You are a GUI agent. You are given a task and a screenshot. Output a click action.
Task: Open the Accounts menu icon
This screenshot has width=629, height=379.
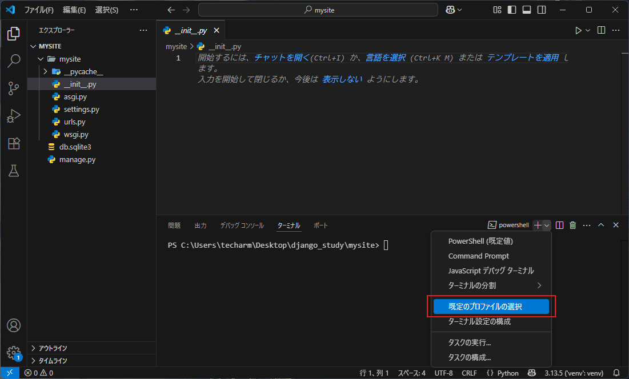tap(14, 325)
